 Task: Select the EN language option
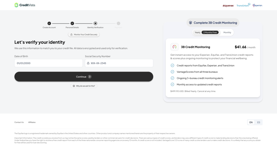[x=251, y=122]
